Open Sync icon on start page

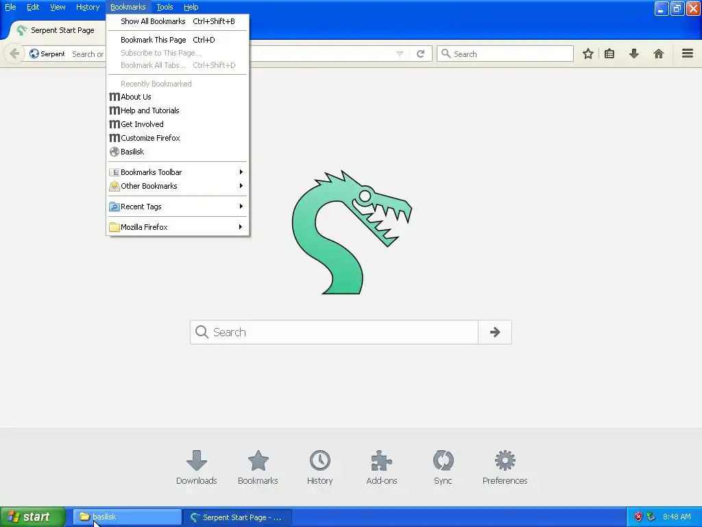[444, 467]
